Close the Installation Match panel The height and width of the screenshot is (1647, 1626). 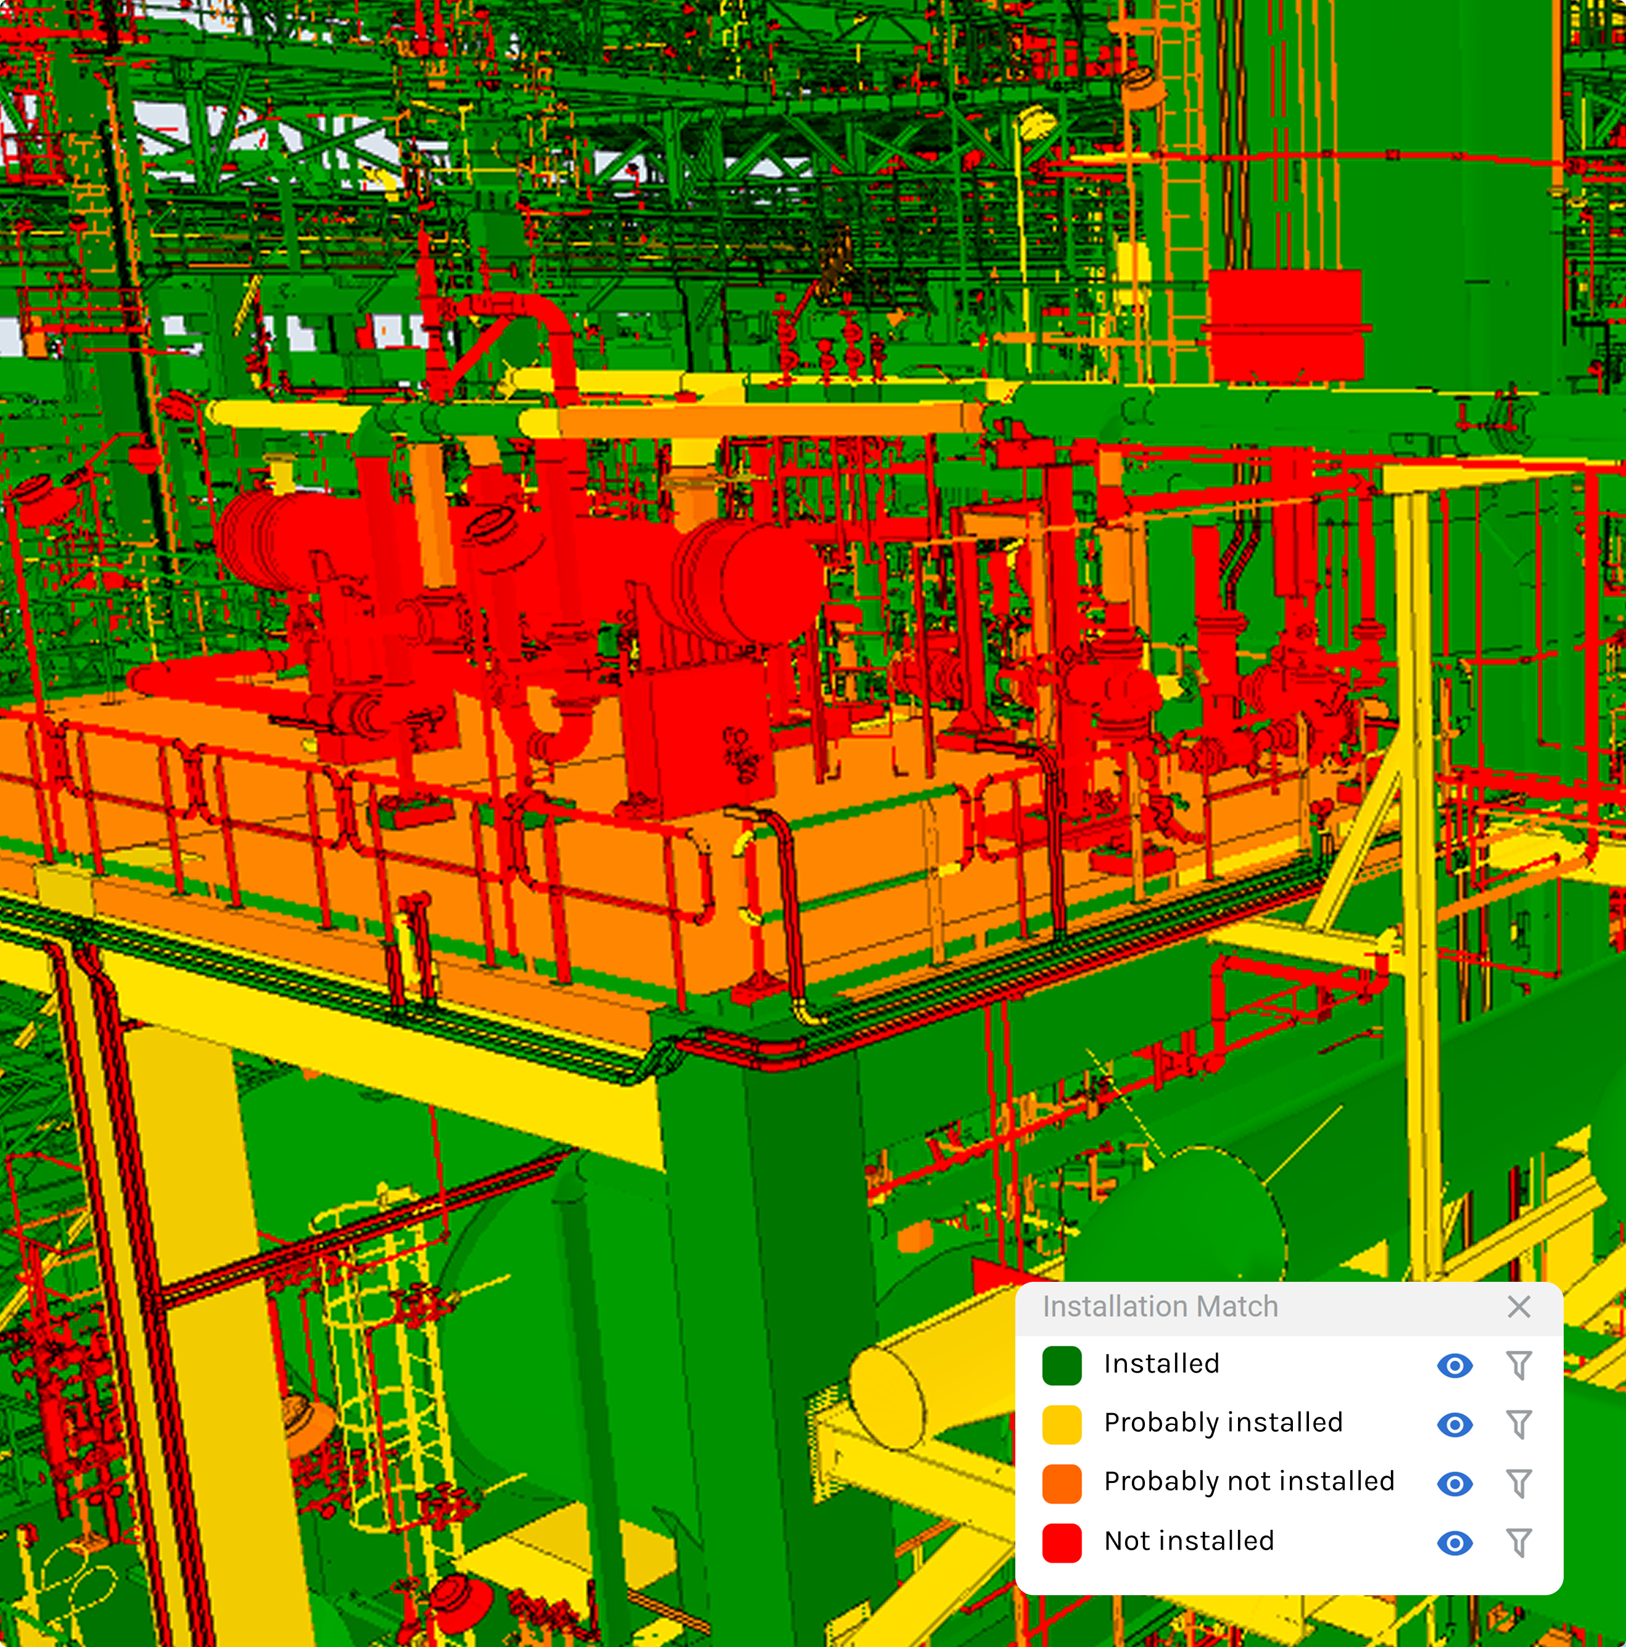click(1519, 1307)
